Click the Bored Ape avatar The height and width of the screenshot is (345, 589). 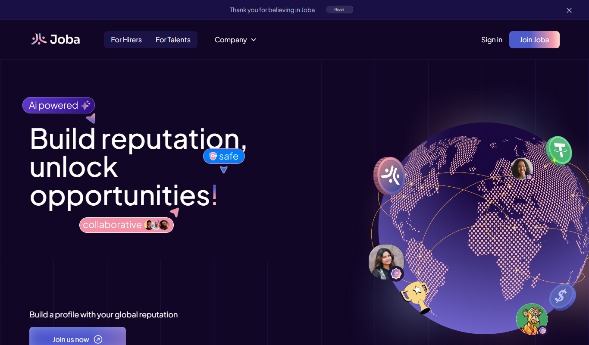[x=532, y=319]
